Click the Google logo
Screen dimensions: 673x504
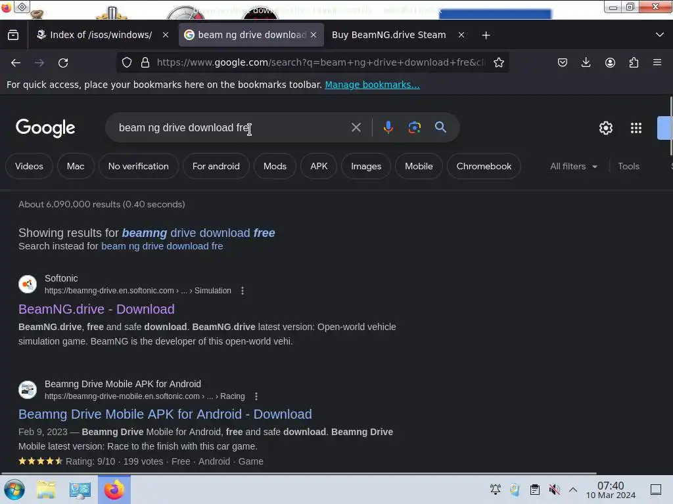(45, 128)
